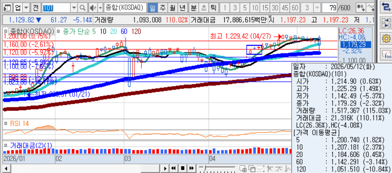Screen dimensions: 392x173
Task: Click the 업 sector type button
Action: [x=18, y=8]
